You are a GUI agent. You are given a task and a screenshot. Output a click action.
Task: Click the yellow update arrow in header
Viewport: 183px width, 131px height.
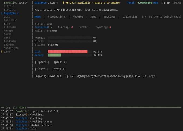click(63, 3)
